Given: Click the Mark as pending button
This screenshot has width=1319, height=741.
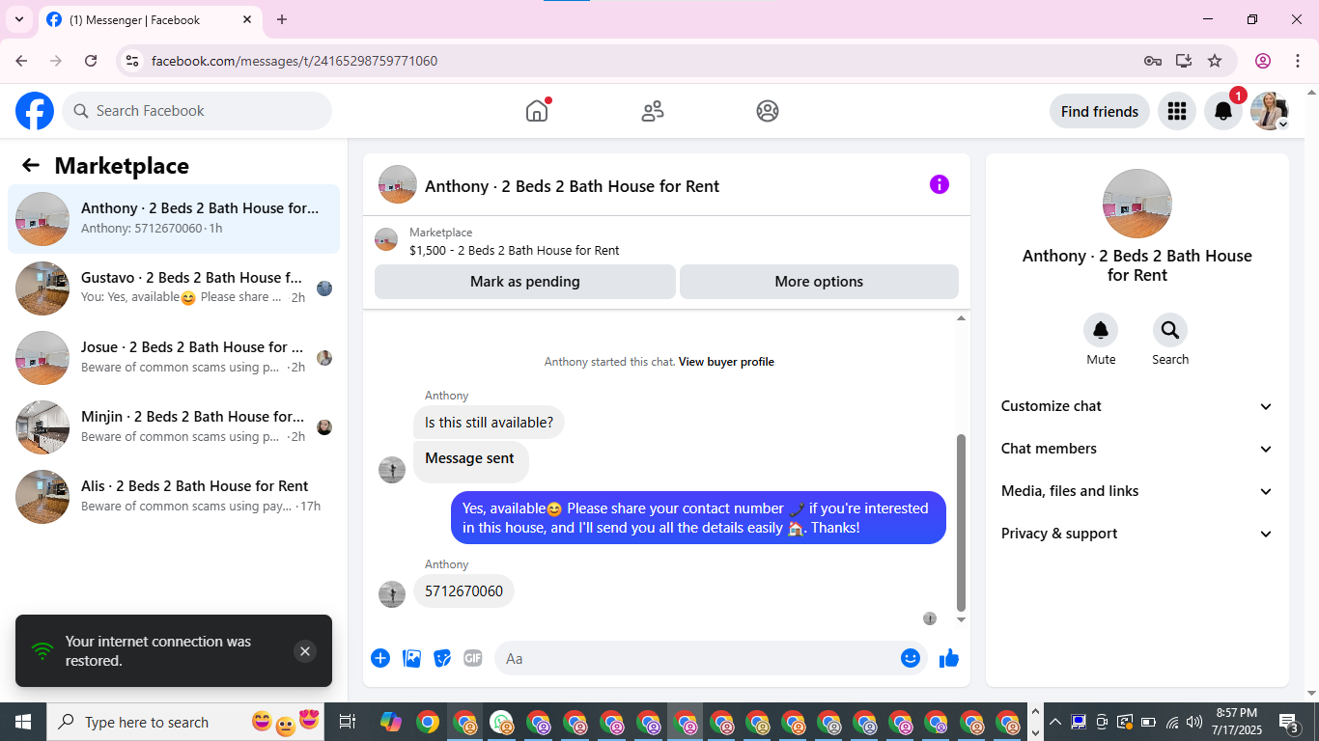Looking at the screenshot, I should (x=525, y=282).
